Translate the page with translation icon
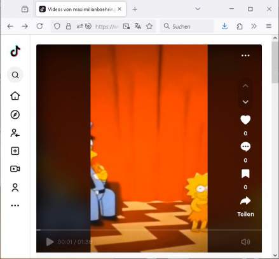The height and width of the screenshot is (259, 279). click(x=138, y=26)
